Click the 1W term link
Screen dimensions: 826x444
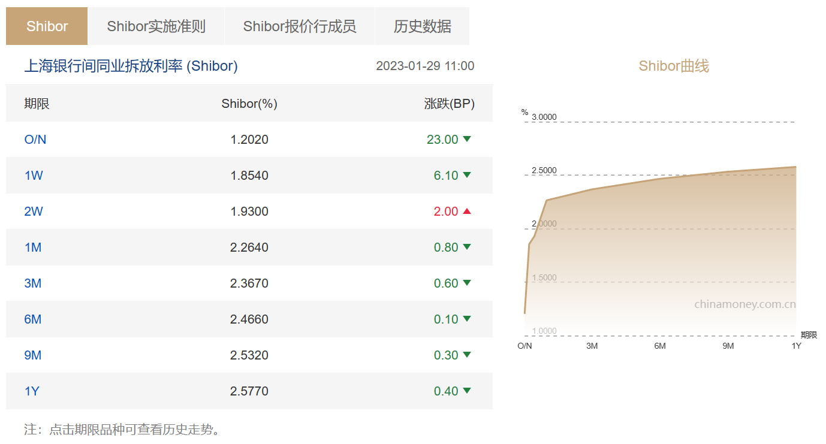34,176
